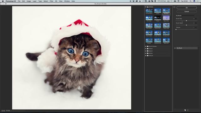The width and height of the screenshot is (201, 113).
Task: Open the Type menu
Action: pos(40,1)
